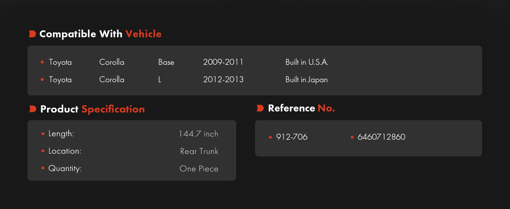Image resolution: width=510 pixels, height=209 pixels.
Task: Click the bullet before the second Toyota row
Action: 42,80
